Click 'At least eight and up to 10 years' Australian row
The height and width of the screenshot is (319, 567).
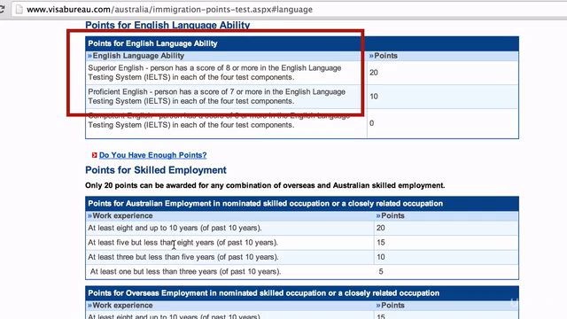click(230, 229)
